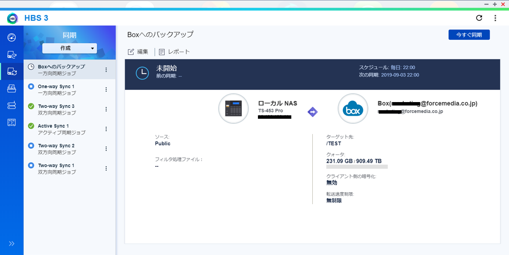Open options menu for One-way Sync 1
Screen dimensions: 509x255
[106, 90]
